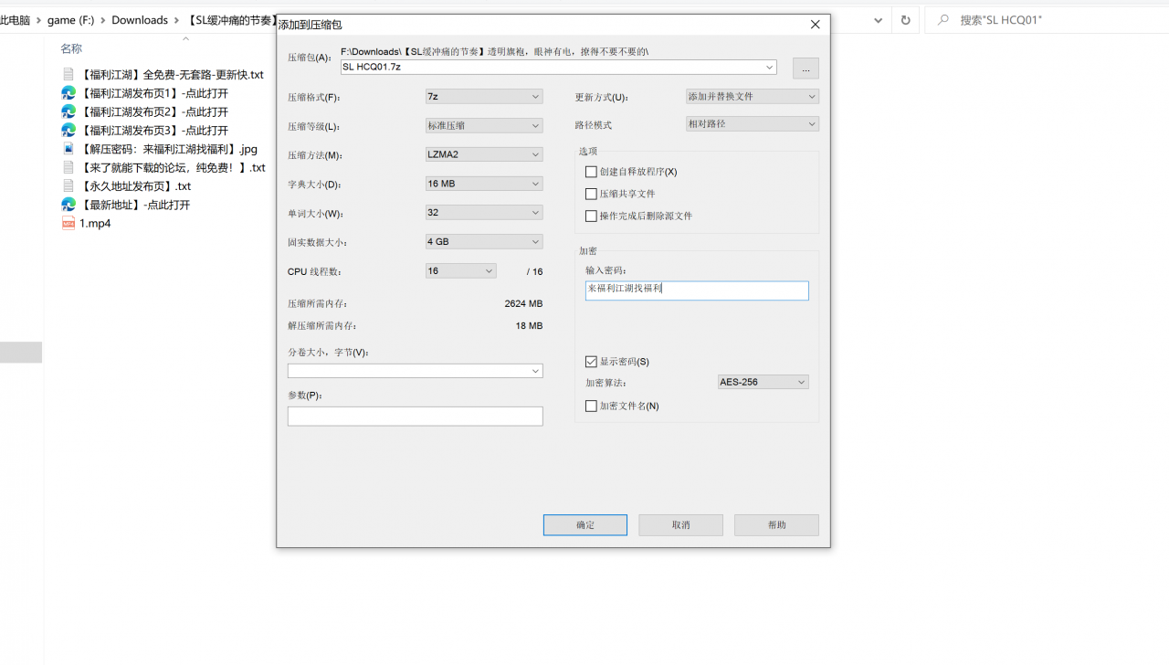The width and height of the screenshot is (1169, 665).
Task: Uncheck the 显示密码 checkbox
Action: pos(591,362)
